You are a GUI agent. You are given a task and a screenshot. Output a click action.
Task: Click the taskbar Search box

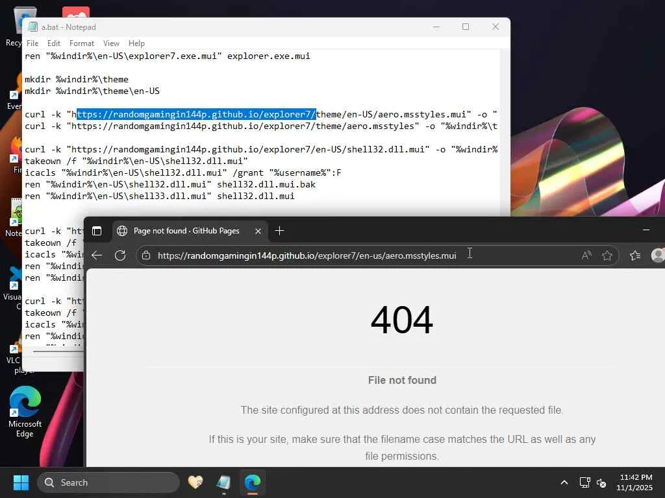[108, 482]
